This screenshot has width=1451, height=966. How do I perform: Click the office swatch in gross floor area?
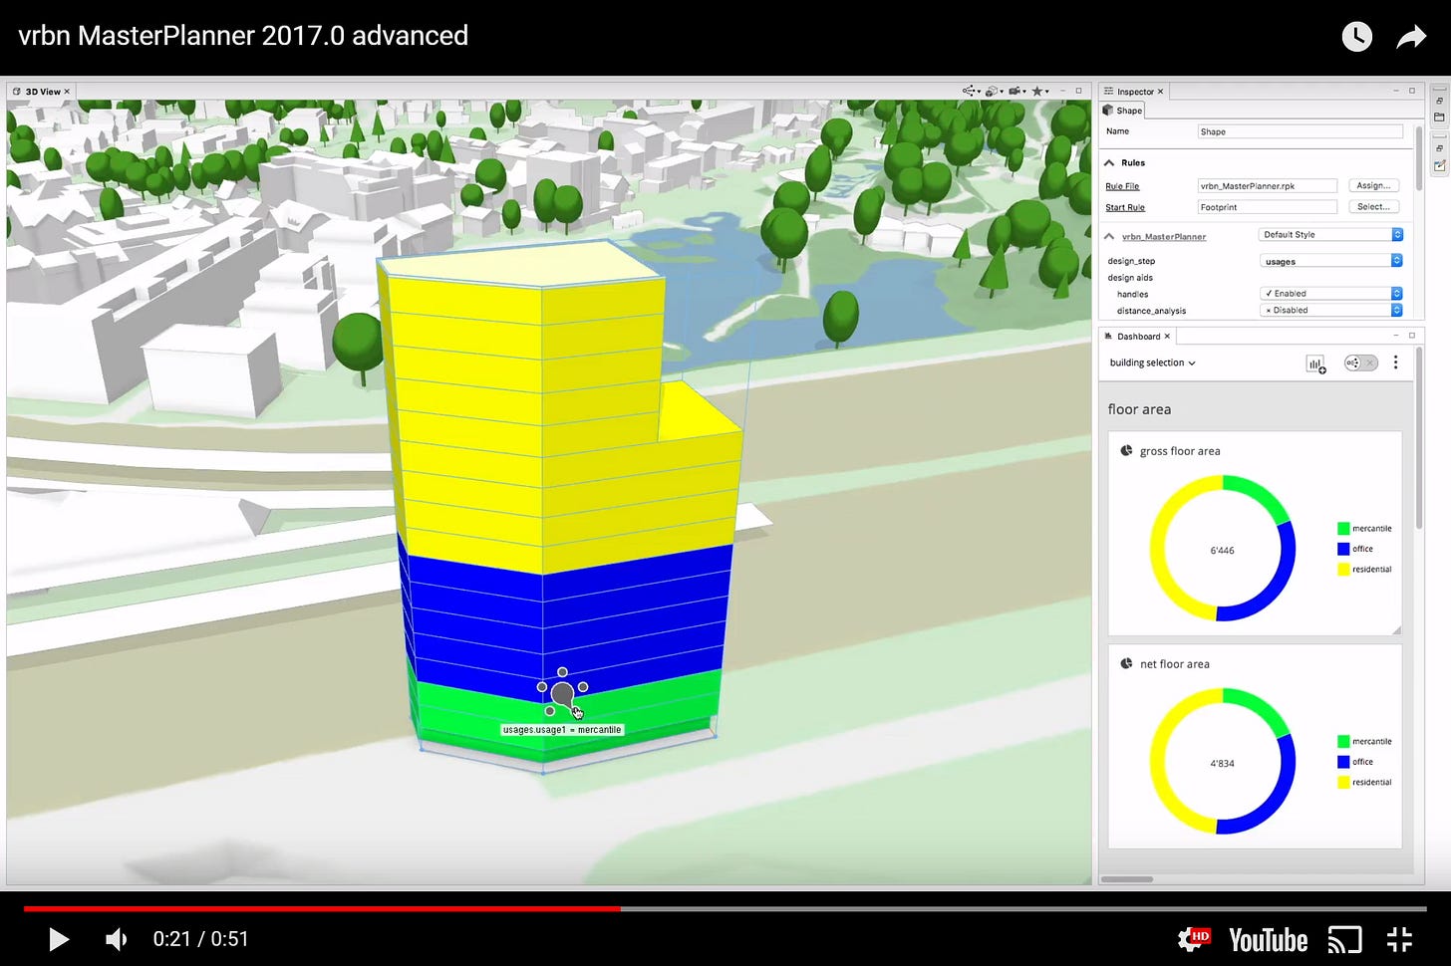click(1343, 549)
